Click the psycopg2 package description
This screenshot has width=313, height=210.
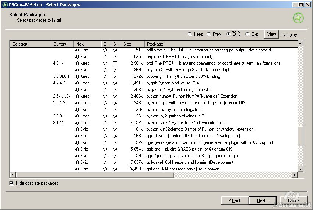pos(189,70)
